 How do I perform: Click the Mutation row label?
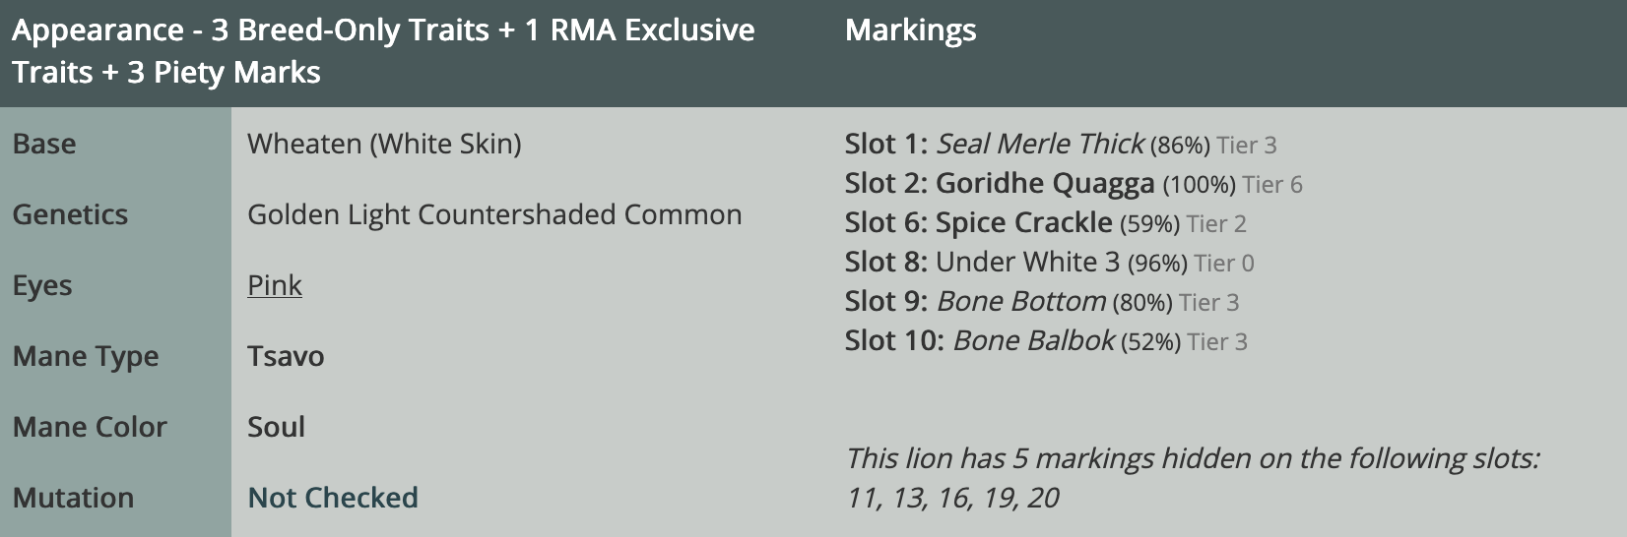(x=73, y=498)
